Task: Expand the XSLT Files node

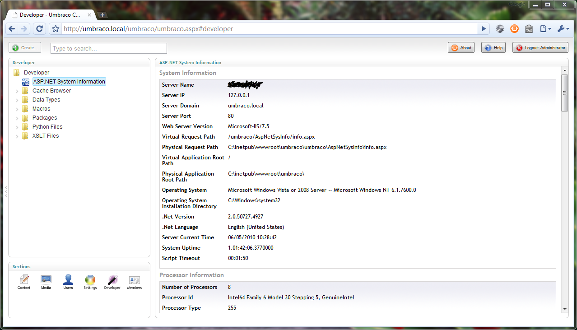Action: click(x=17, y=136)
